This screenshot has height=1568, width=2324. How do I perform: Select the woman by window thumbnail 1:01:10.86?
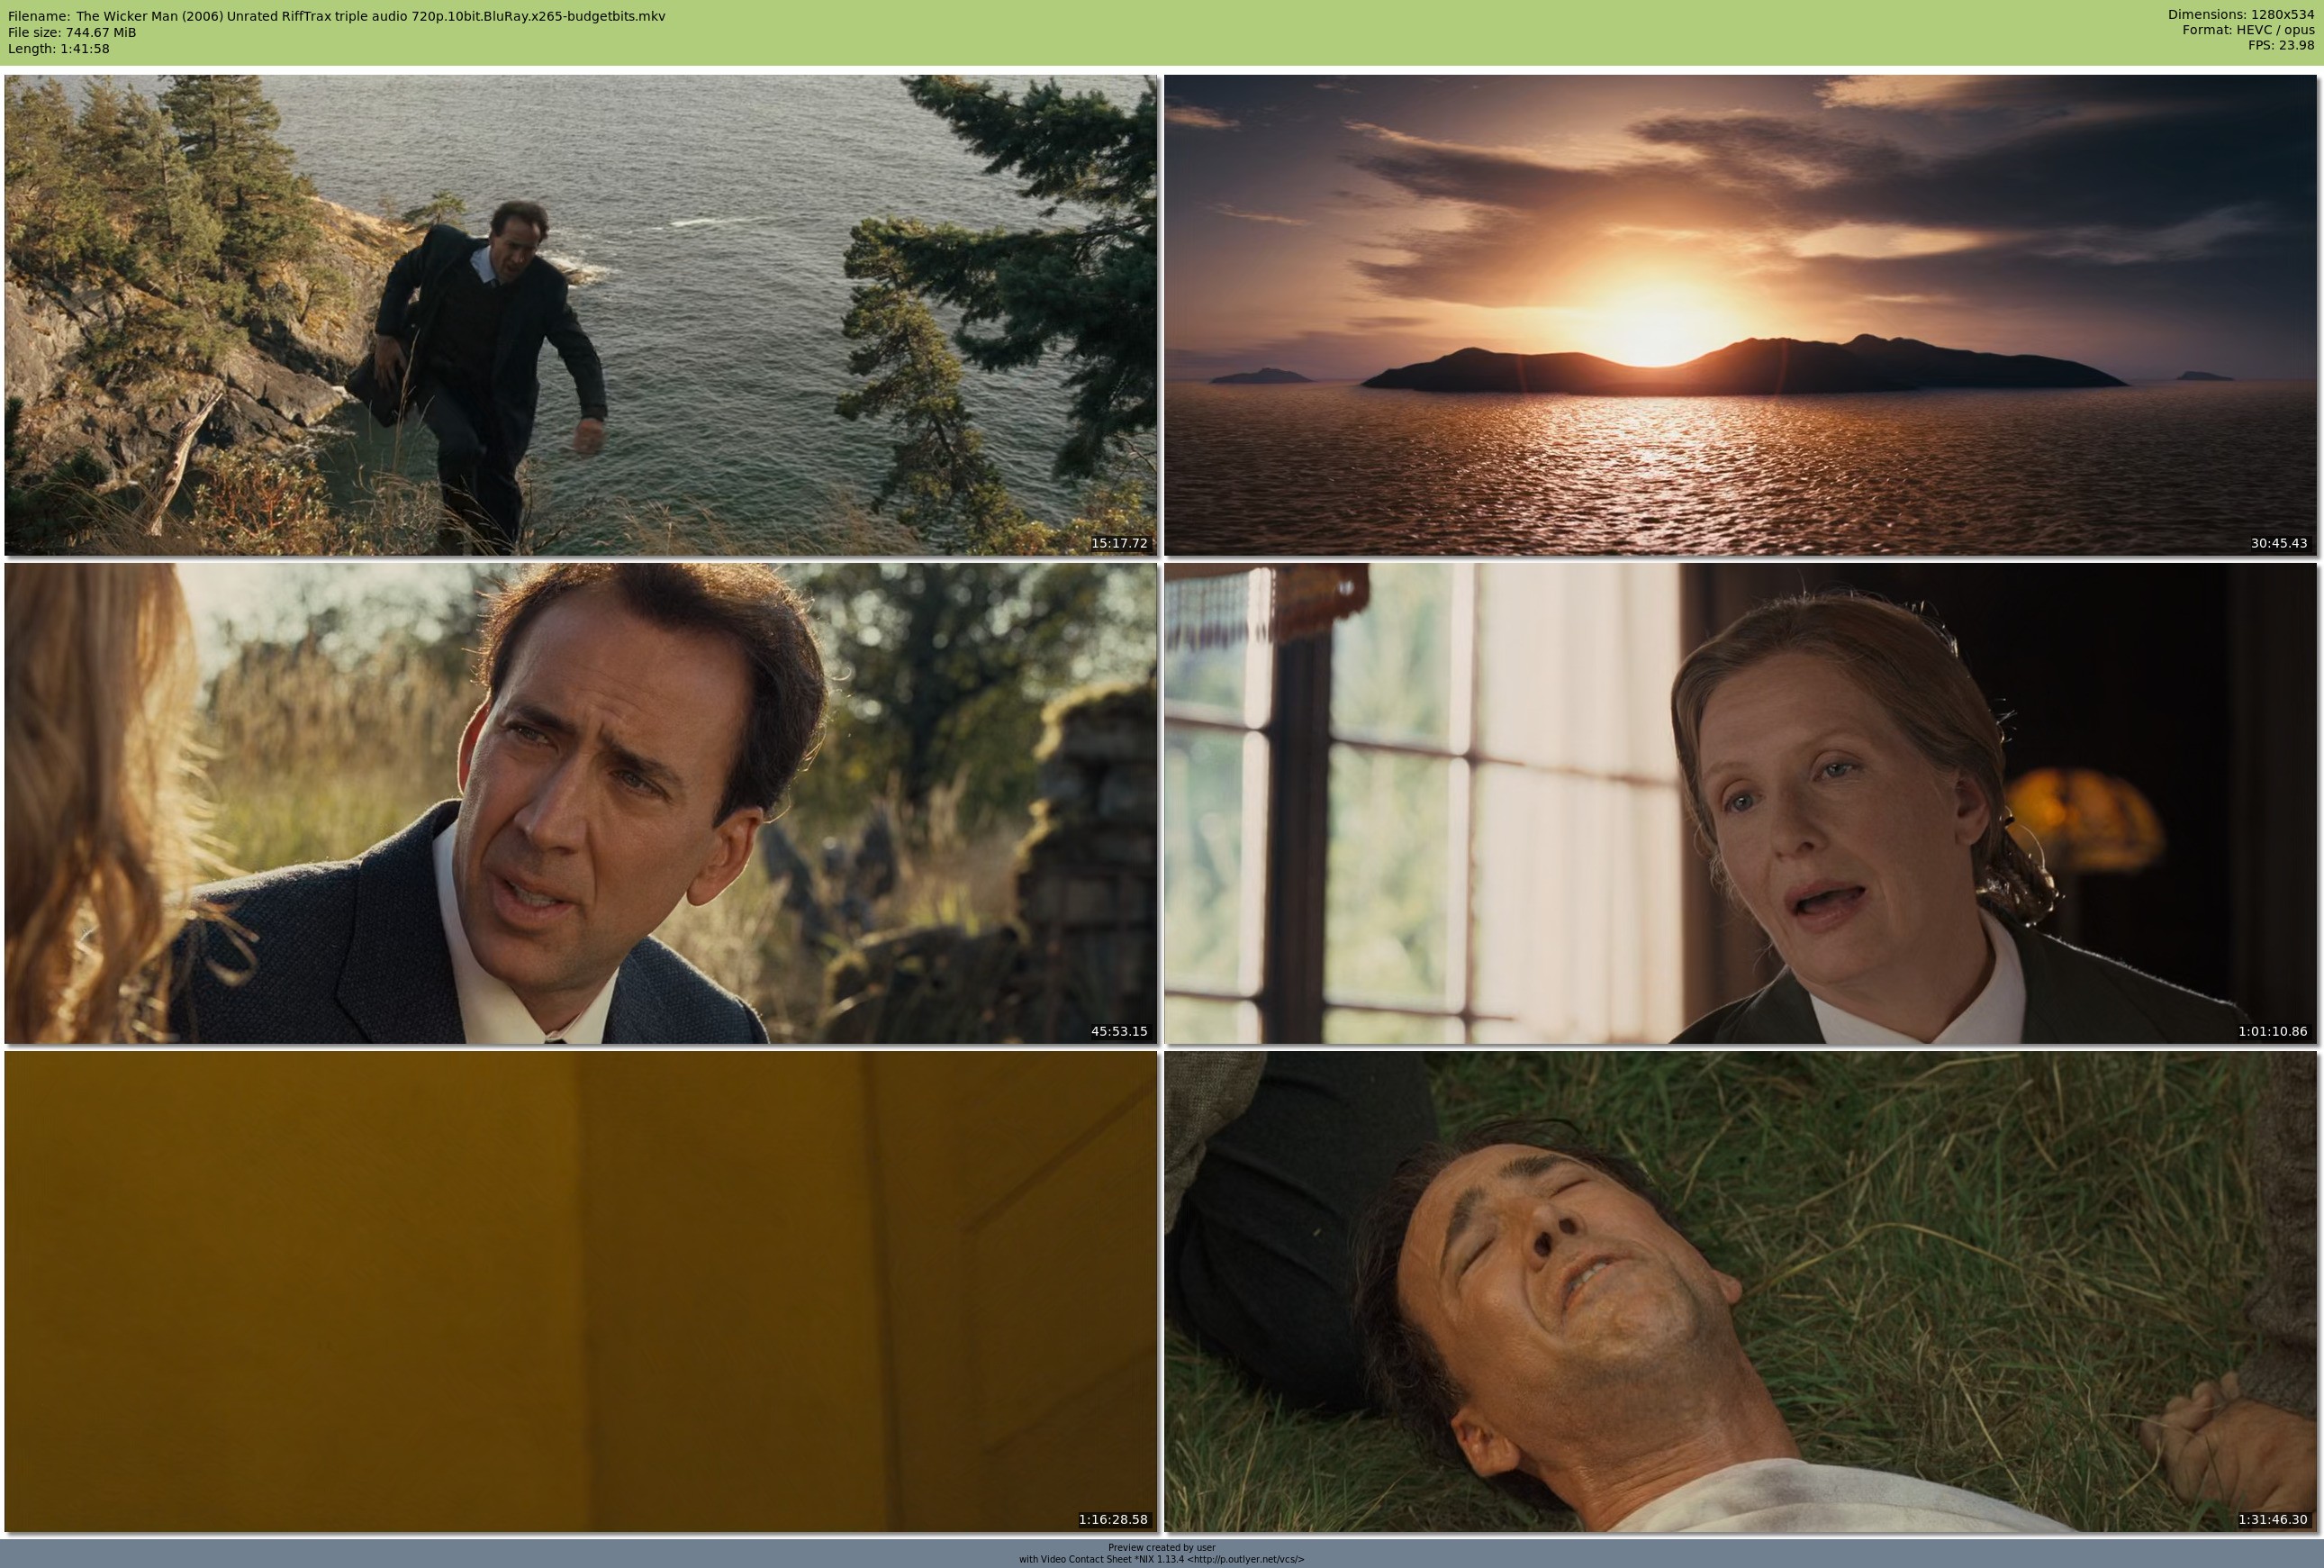tap(1741, 803)
